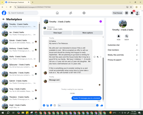Open the Facebook menu grid icon
The height and width of the screenshot is (115, 143).
tap(126, 13)
